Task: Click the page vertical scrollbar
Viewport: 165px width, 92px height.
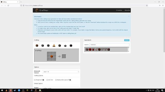Action: 164,30
